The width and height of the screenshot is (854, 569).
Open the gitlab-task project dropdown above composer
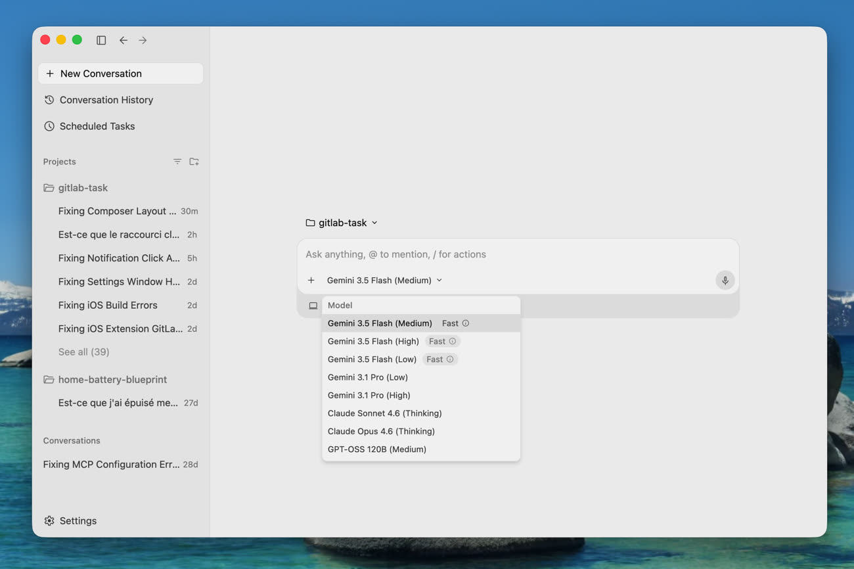pyautogui.click(x=342, y=223)
